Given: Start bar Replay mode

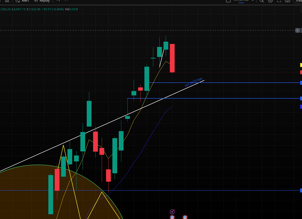Looking at the screenshot, I should click(42, 1).
